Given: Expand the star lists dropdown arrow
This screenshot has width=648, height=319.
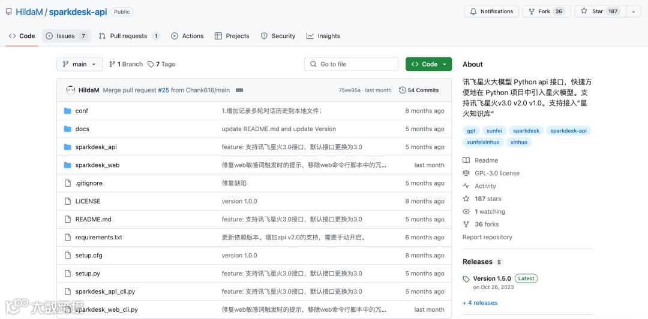Looking at the screenshot, I should coord(633,11).
